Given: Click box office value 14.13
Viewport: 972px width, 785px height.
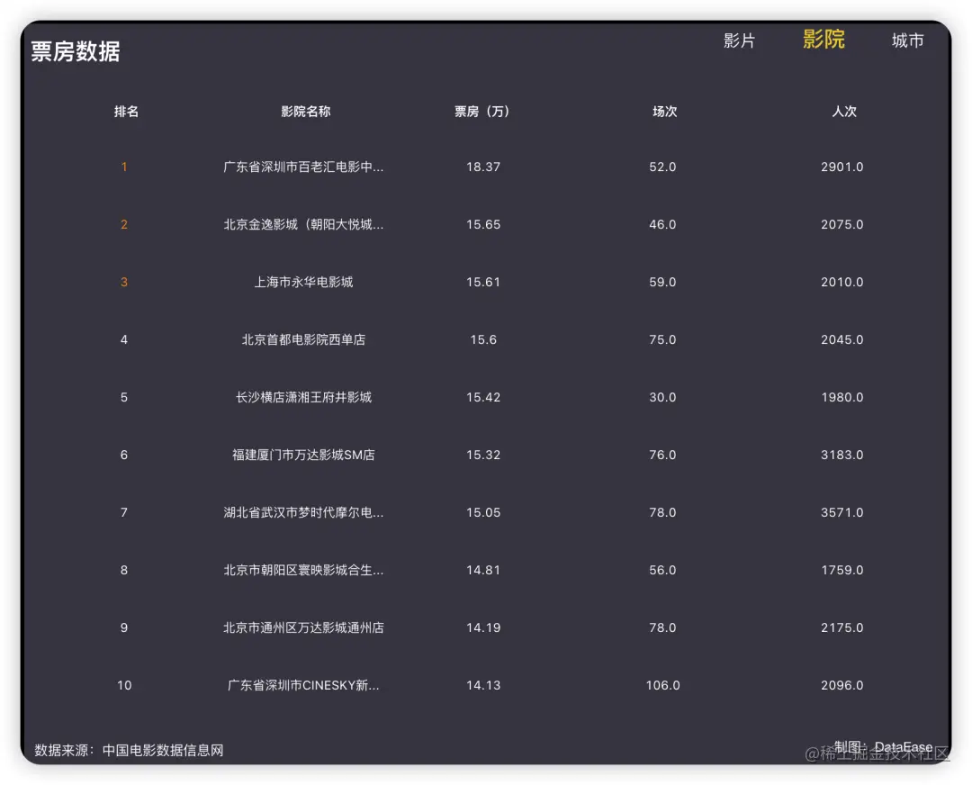Looking at the screenshot, I should click(x=483, y=686).
